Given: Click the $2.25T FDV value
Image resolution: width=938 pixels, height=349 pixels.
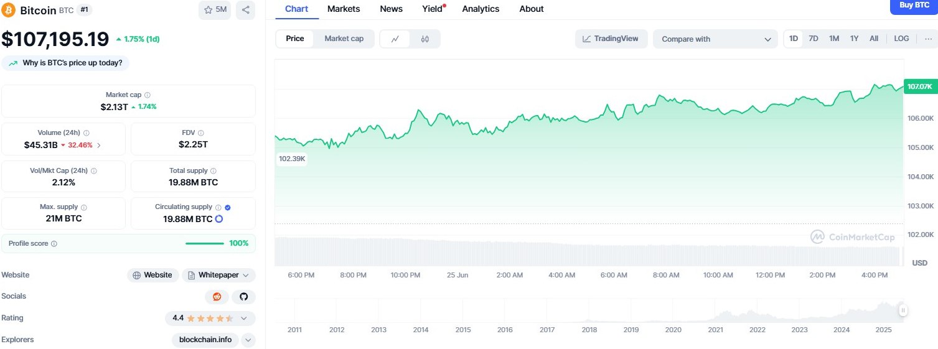Looking at the screenshot, I should point(193,145).
